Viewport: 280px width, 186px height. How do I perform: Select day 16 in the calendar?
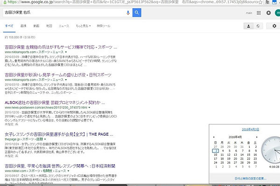(x=255, y=155)
